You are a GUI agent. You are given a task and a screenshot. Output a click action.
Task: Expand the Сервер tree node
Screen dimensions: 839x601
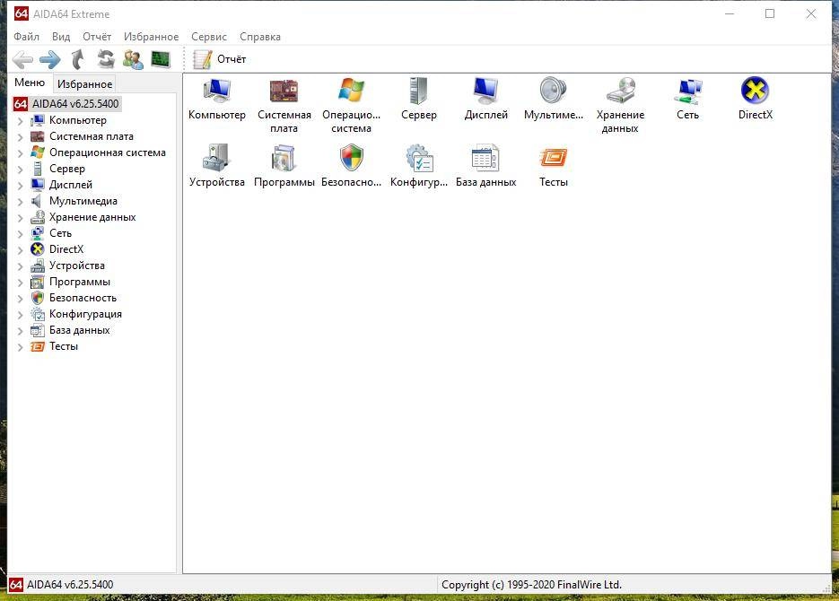coord(21,169)
